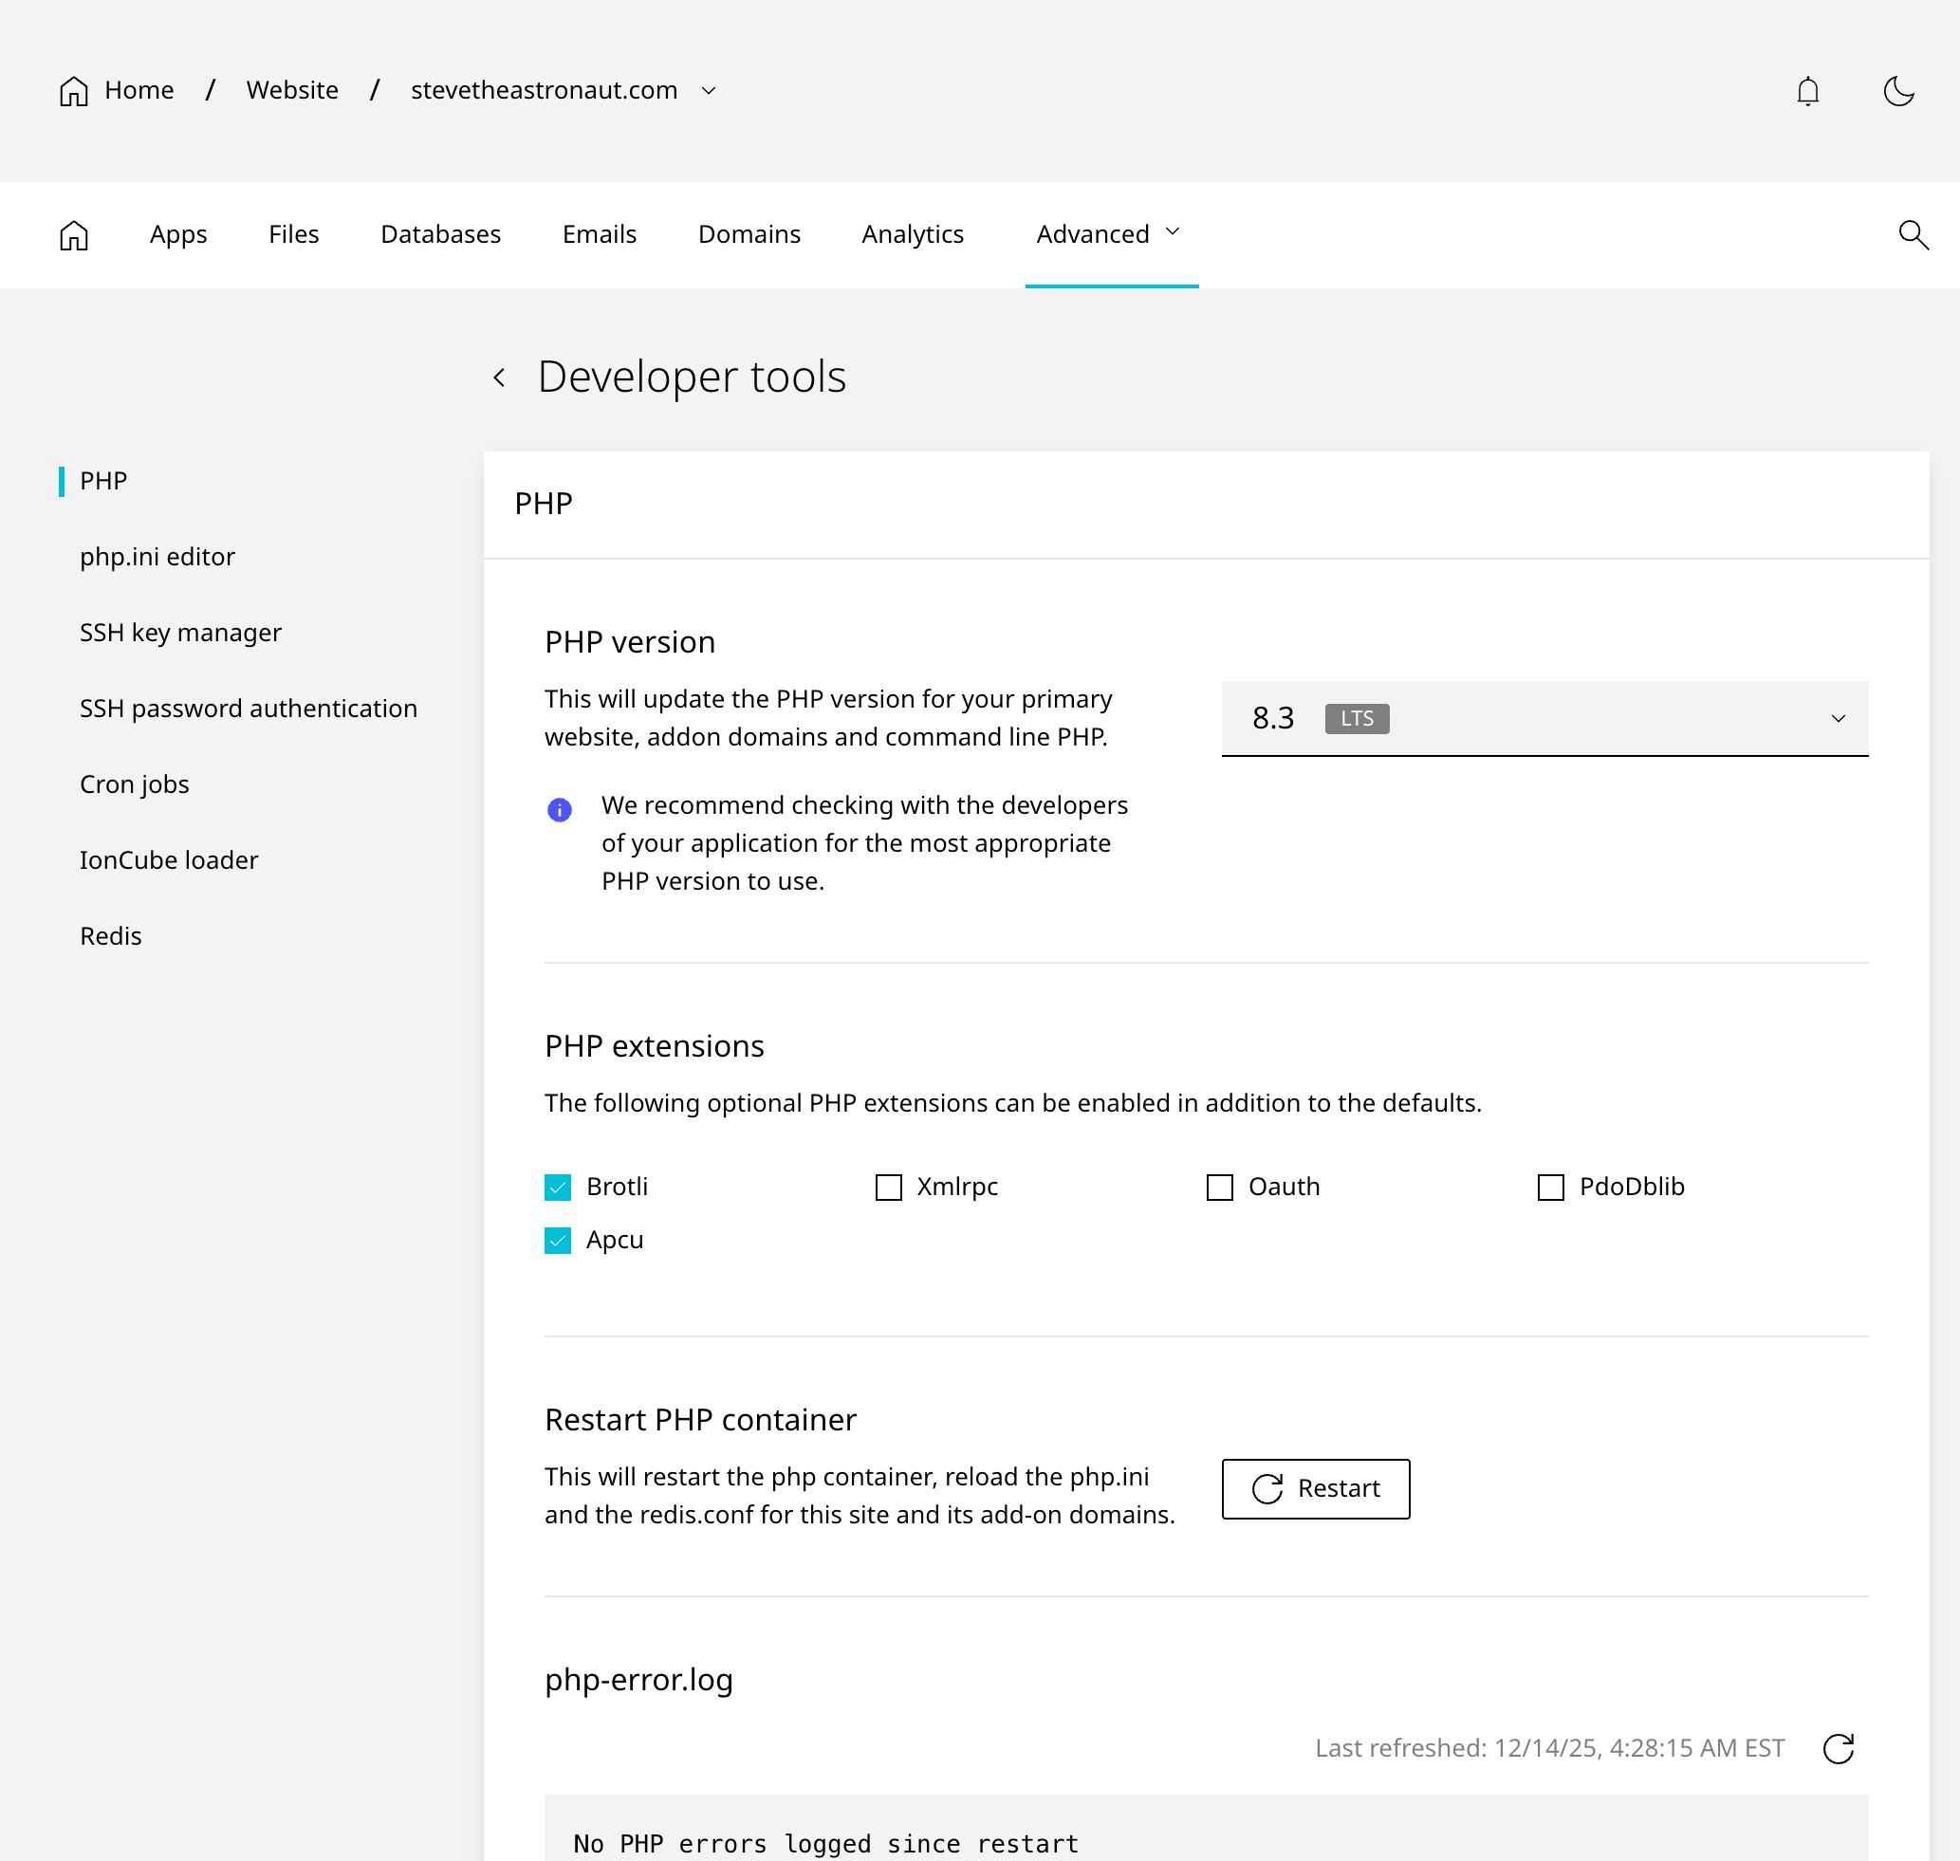The image size is (1960, 1861).
Task: Refresh the php-error.log
Action: [x=1838, y=1748]
